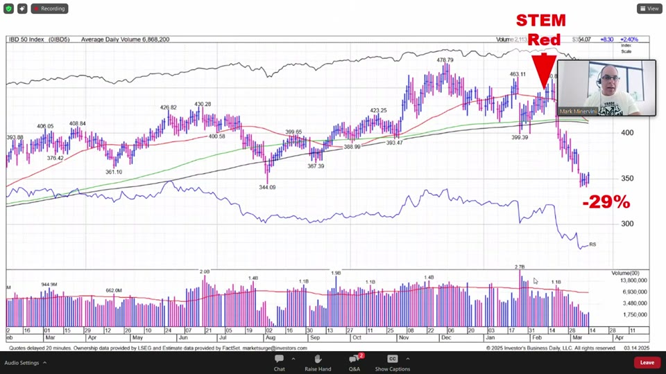Click the 393.47 price label

click(x=395, y=143)
